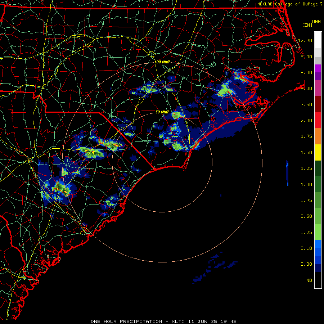The width and height of the screenshot is (324, 324).
Task: Click the ND no-data label
Action: pos(309,280)
